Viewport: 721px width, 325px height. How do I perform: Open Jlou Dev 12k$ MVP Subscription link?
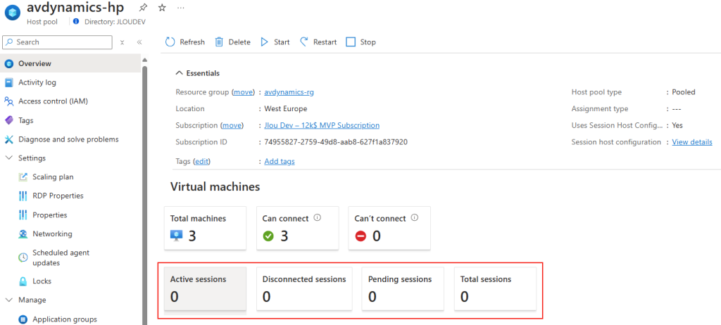322,125
